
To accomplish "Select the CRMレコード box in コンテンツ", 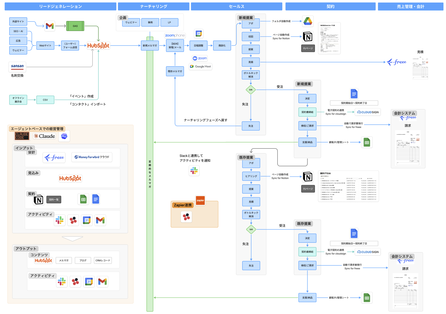I will (103, 260).
